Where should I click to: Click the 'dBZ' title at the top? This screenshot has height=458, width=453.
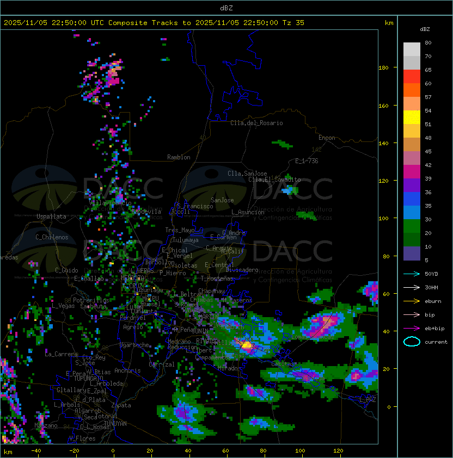[226, 8]
